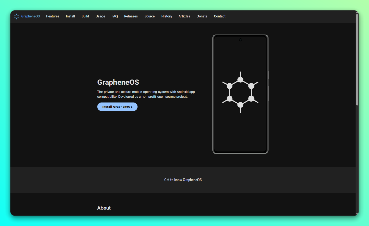The image size is (369, 226).
Task: Click the large hexagon logo on phone screen
Action: (x=240, y=92)
